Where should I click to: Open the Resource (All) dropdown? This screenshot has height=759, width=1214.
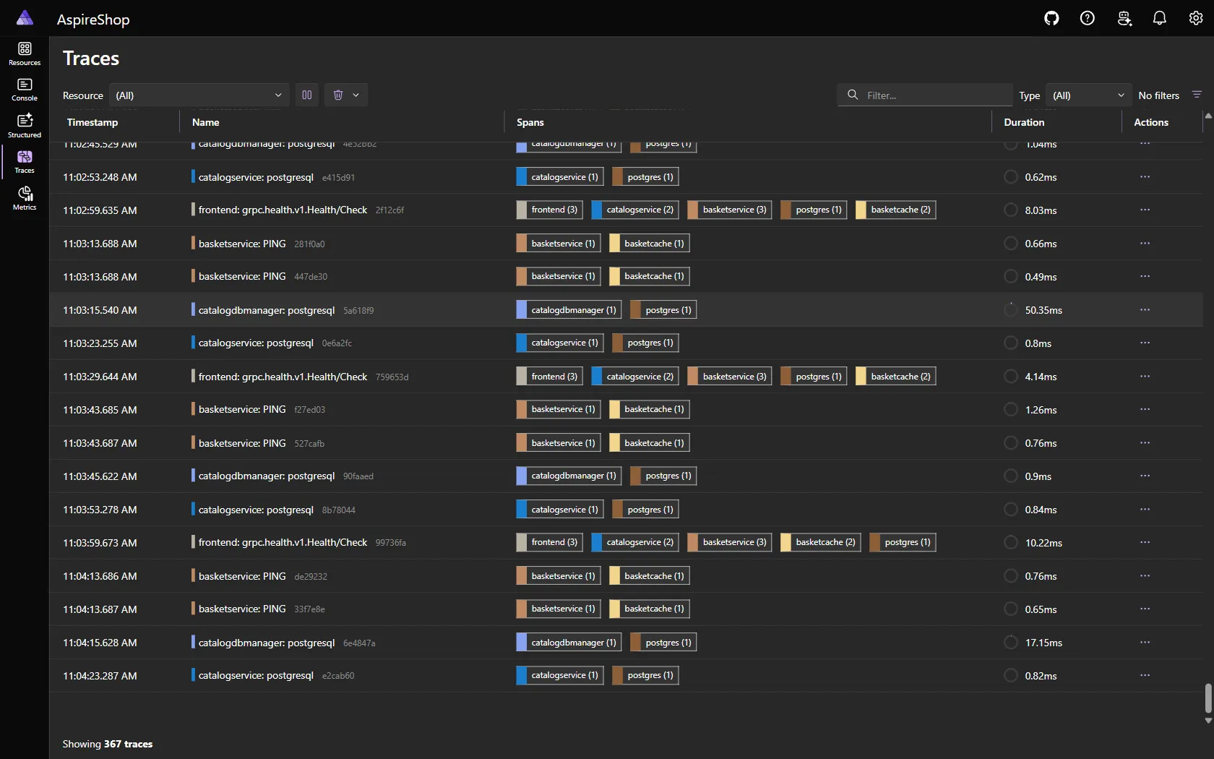click(x=199, y=95)
